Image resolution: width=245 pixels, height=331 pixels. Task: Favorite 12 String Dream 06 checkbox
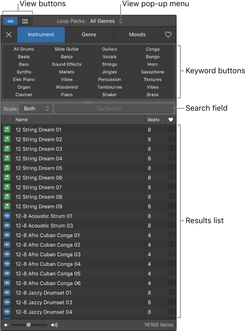(x=171, y=177)
